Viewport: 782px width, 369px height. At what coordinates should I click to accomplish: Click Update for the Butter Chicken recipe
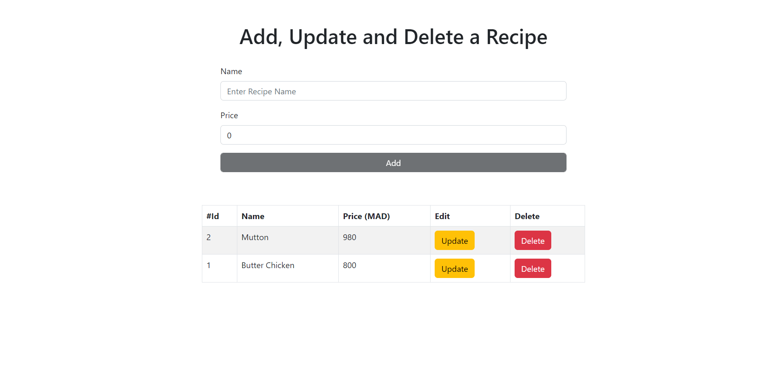coord(454,268)
